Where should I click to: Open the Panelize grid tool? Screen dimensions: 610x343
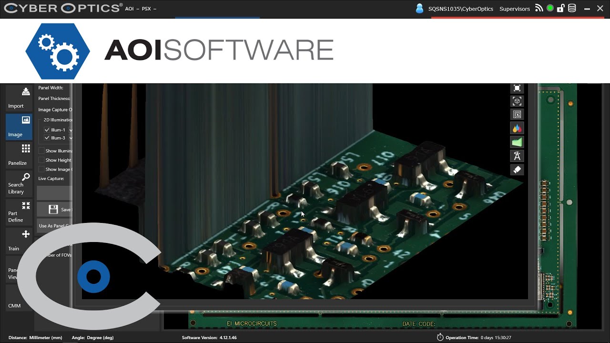coord(19,155)
